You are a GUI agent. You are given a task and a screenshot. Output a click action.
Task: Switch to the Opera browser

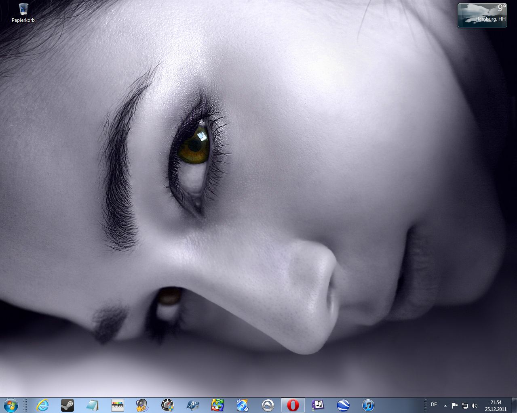tap(293, 405)
